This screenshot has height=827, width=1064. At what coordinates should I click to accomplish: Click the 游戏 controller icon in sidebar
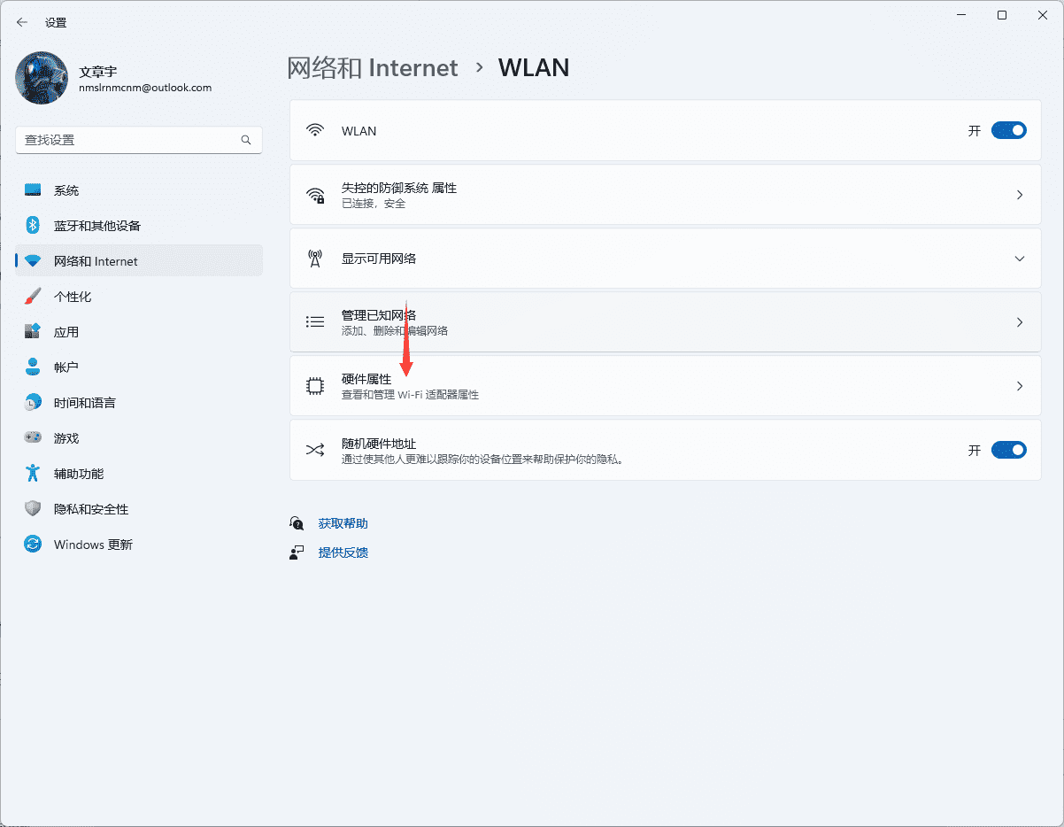pyautogui.click(x=32, y=437)
